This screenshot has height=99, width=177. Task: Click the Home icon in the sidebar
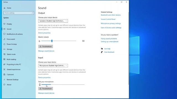point(4,8)
